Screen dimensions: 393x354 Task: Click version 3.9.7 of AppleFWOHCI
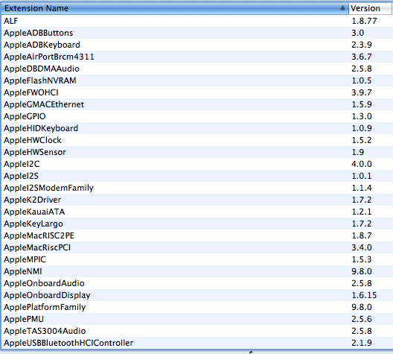coord(362,92)
